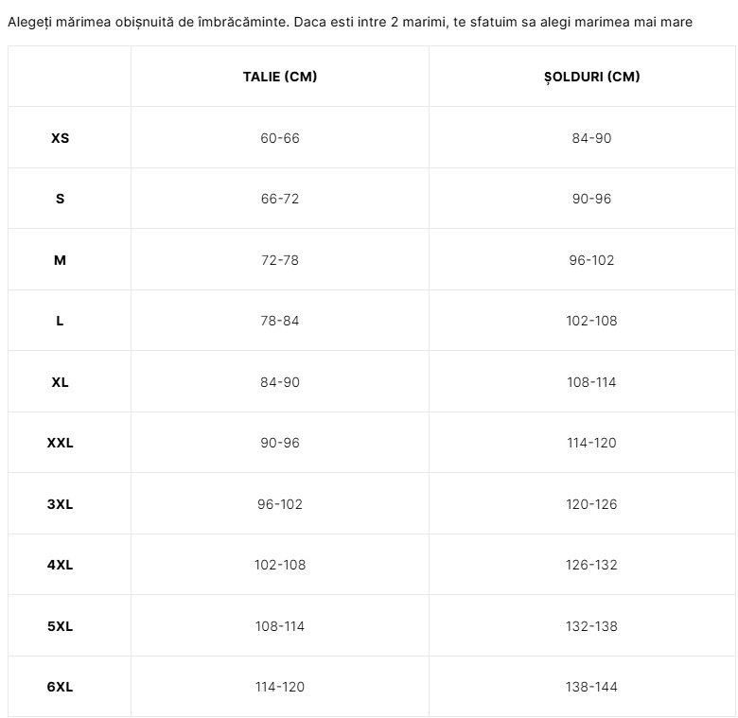Click the 102-108 hips value for L
Viewport: 738px width, 718px height.
click(x=591, y=321)
